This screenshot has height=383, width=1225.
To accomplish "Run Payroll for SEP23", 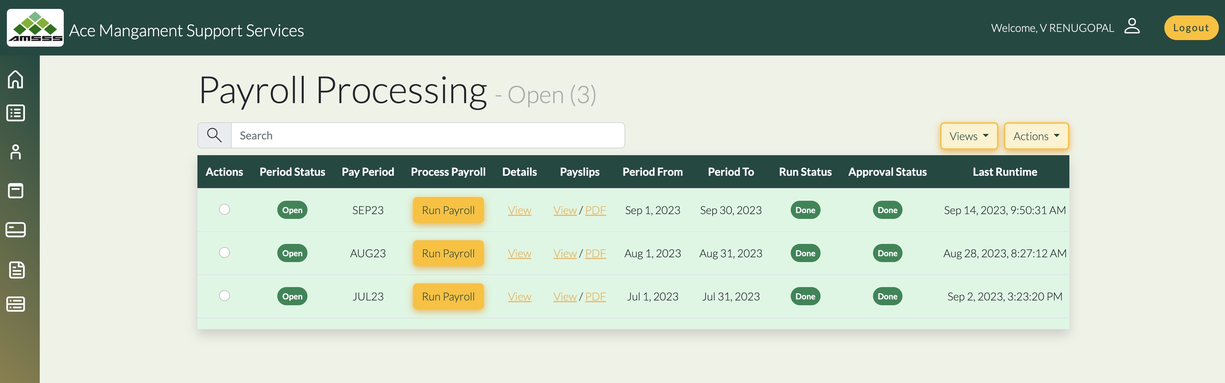I will click(x=448, y=210).
